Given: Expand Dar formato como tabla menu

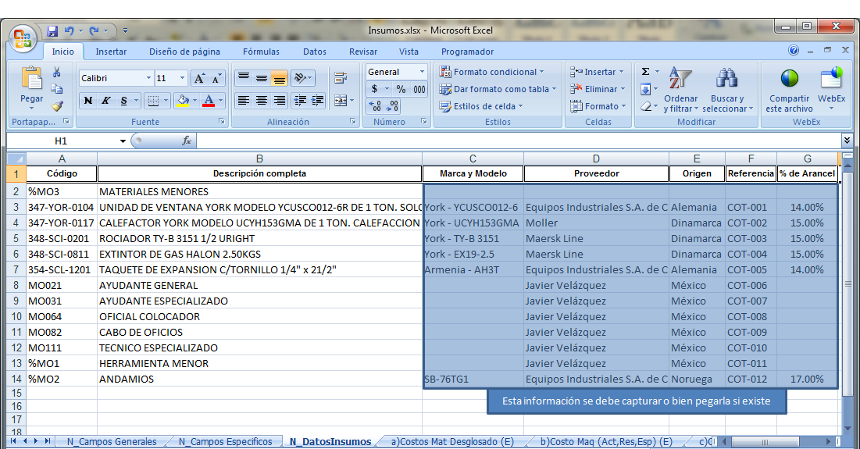Looking at the screenshot, I should click(498, 89).
